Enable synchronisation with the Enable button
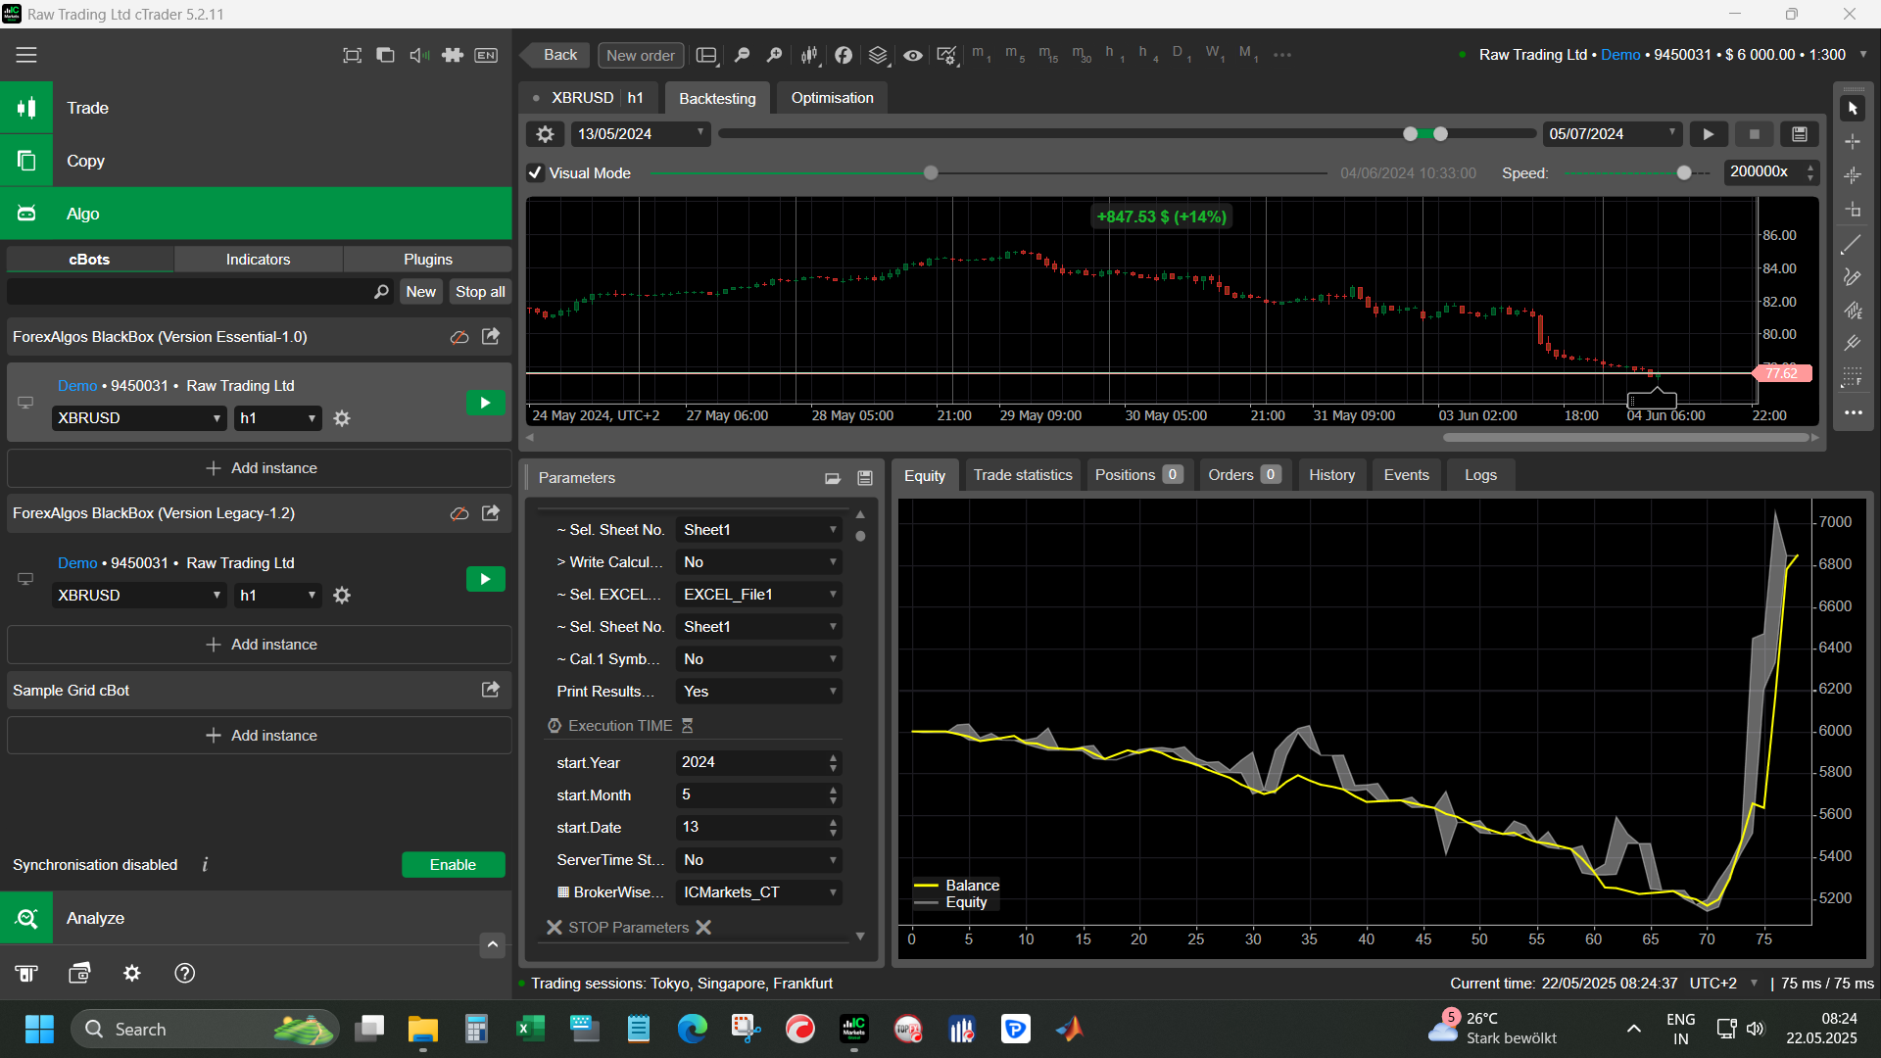The height and width of the screenshot is (1058, 1881). pyautogui.click(x=453, y=864)
